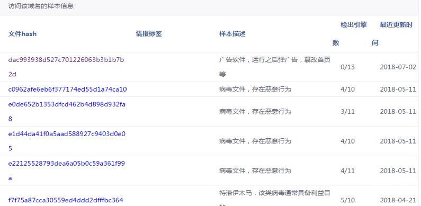Image resolution: width=421 pixels, height=206 pixels.
Task: Click 病毒文件 description in e0de652b row
Action: click(255, 111)
